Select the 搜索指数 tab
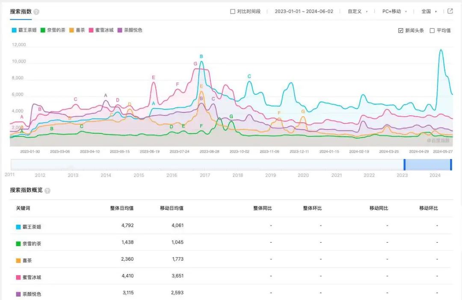 [21, 12]
